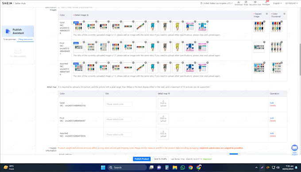Open Task View on the taskbar
Image resolution: width=301 pixels, height=172 pixels.
pos(151,168)
